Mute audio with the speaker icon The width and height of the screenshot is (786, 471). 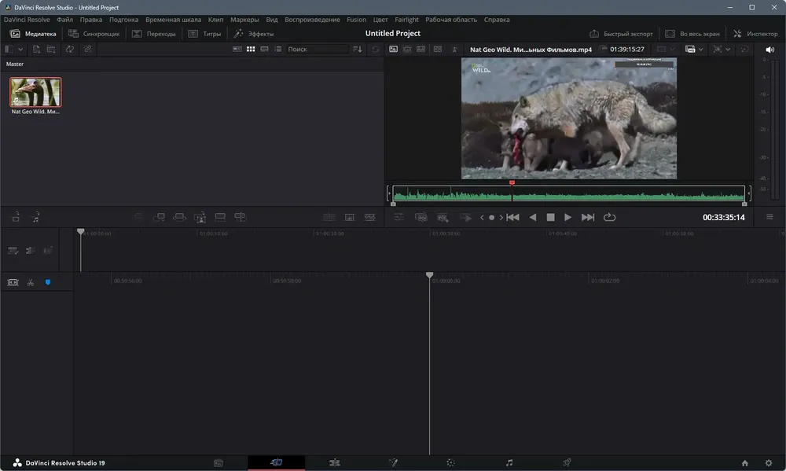click(x=769, y=50)
